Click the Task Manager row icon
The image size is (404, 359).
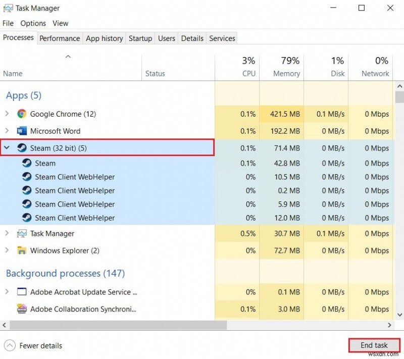click(22, 234)
